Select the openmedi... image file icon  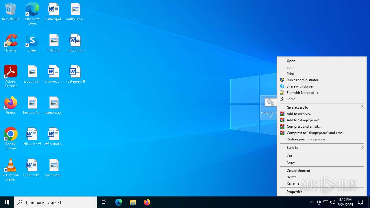click(54, 168)
